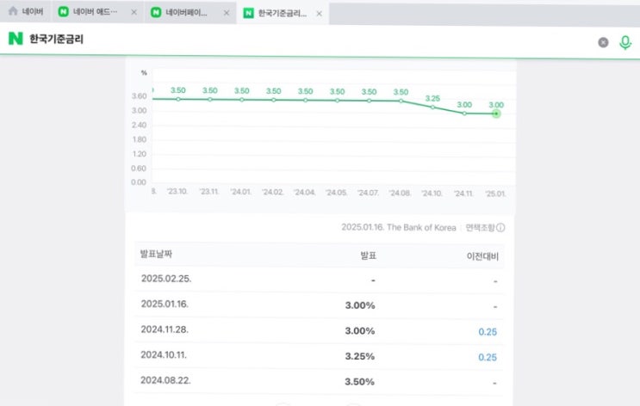Image resolution: width=640 pixels, height=406 pixels.
Task: Select the '24.11 chart point at 3.00
Action: coord(464,114)
